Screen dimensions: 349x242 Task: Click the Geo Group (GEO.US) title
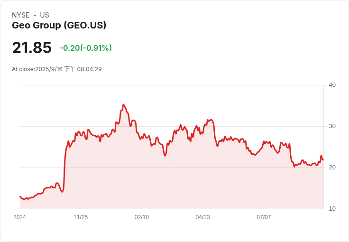click(59, 26)
